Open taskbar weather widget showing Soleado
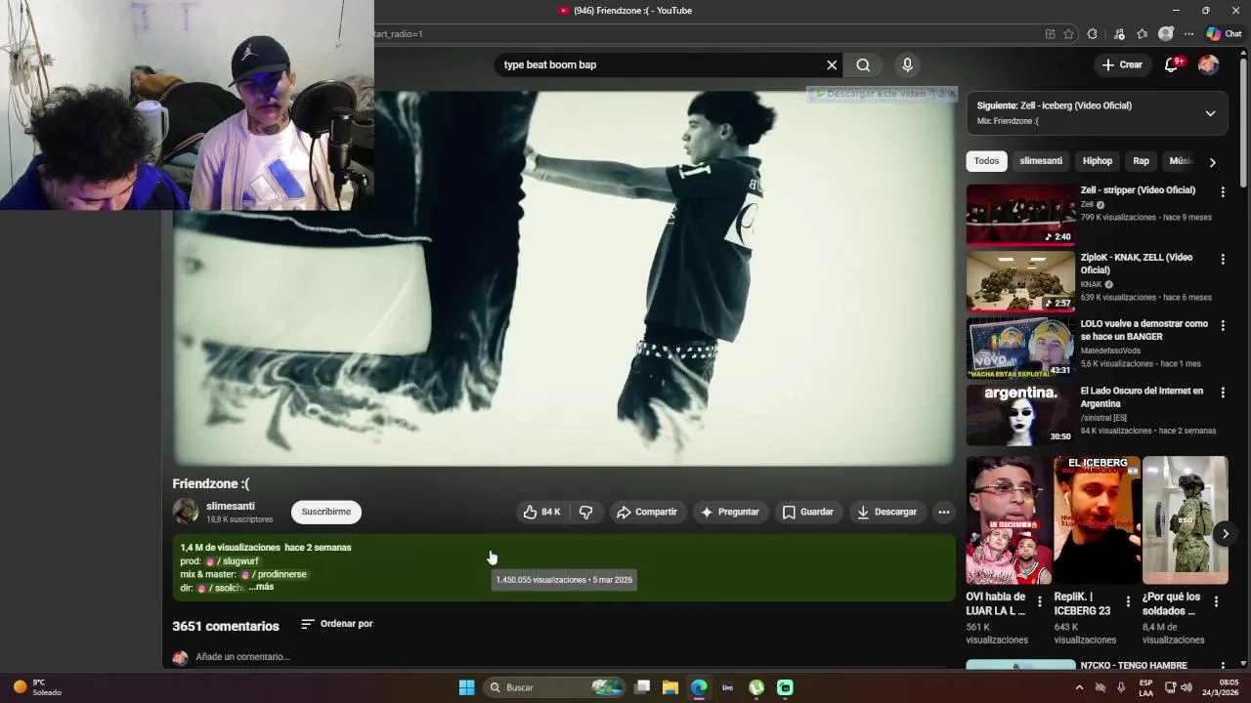 [37, 687]
